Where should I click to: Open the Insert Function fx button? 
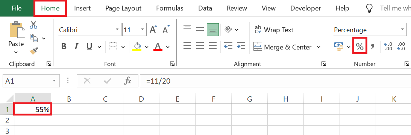tap(127, 81)
